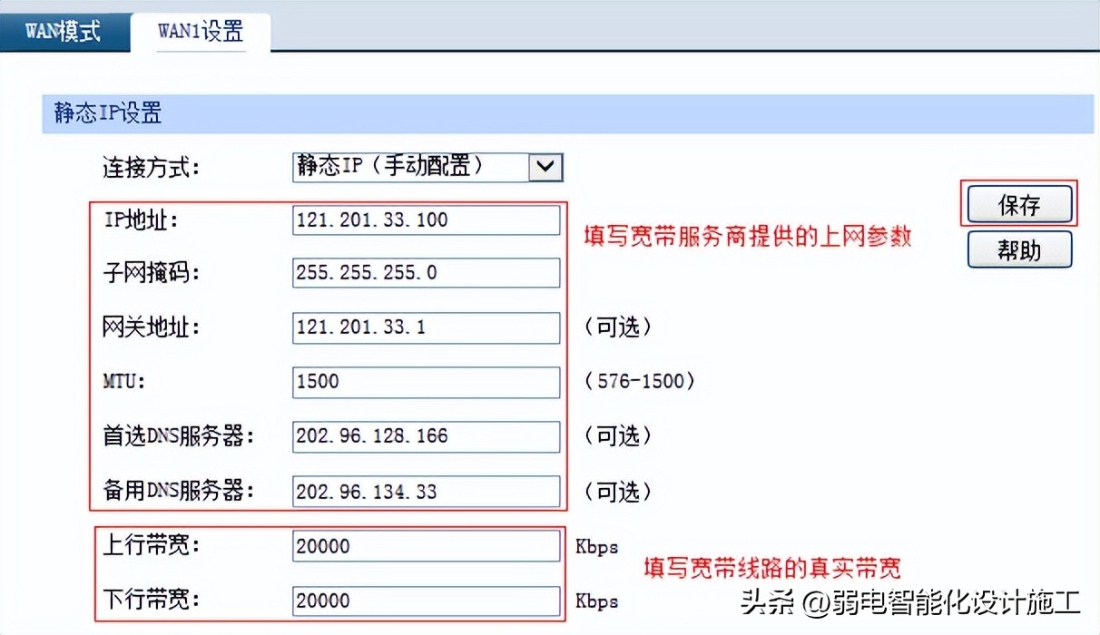The height and width of the screenshot is (635, 1100).
Task: Click the 首选DNS服务器 input field
Action: [x=426, y=436]
